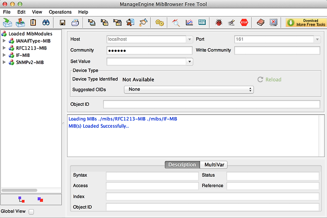
Task: Click the red STOP icon
Action: [x=244, y=23]
